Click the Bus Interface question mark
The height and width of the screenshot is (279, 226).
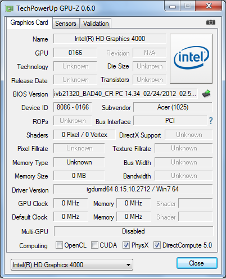coord(211,121)
